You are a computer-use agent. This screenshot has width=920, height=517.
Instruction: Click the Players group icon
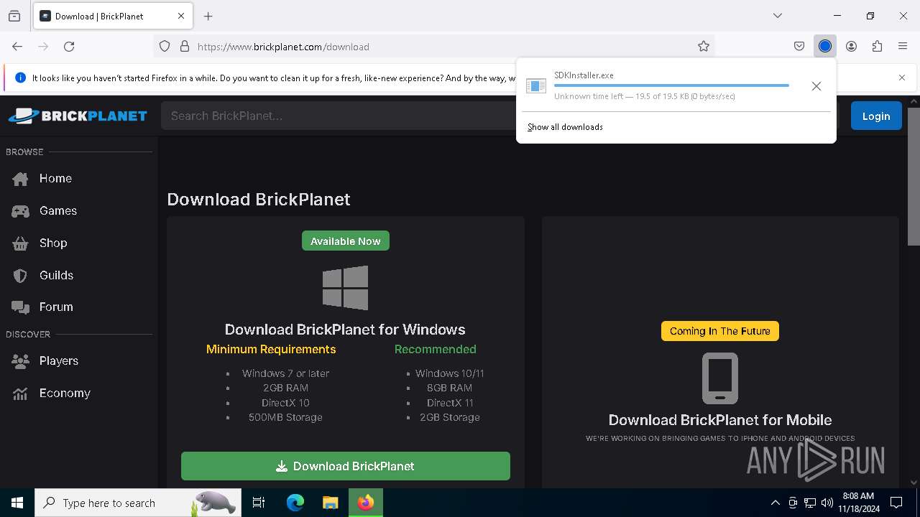[x=20, y=361]
